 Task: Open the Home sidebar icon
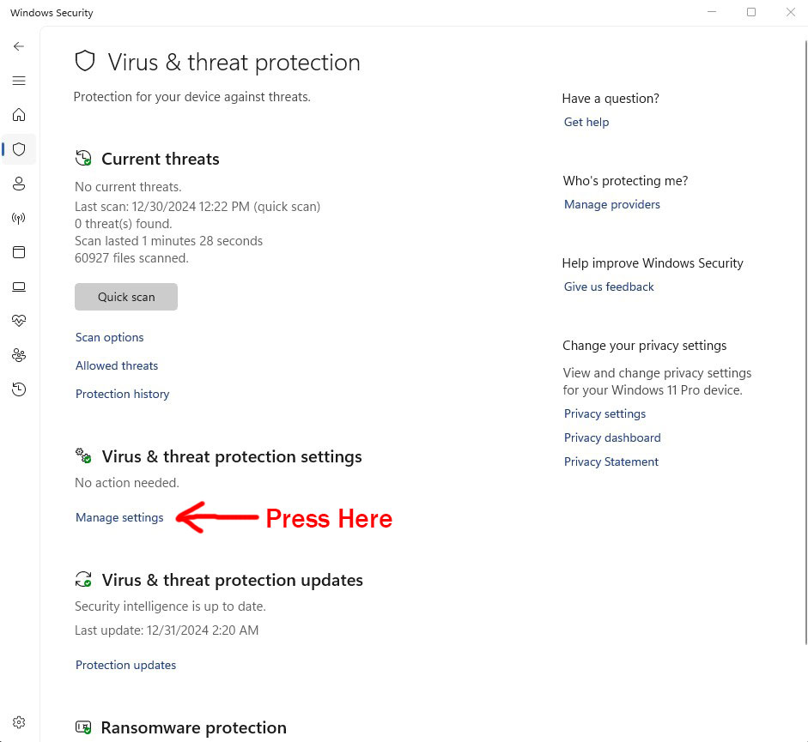tap(19, 114)
